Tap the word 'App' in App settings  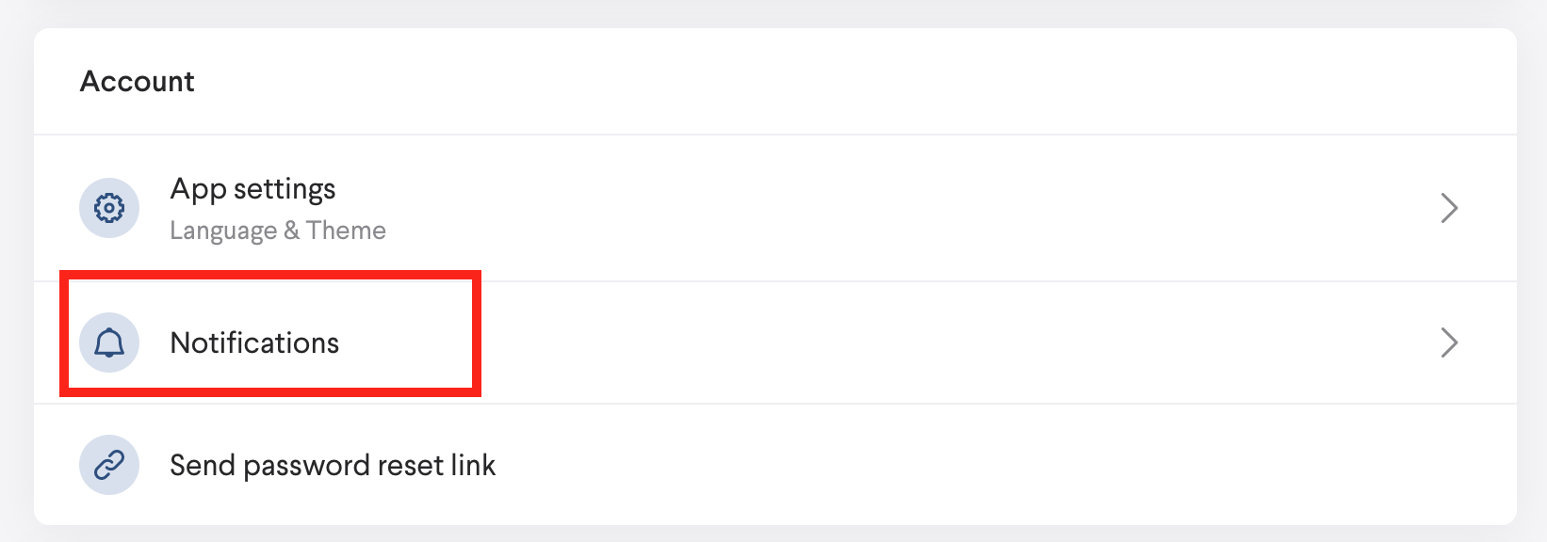198,189
